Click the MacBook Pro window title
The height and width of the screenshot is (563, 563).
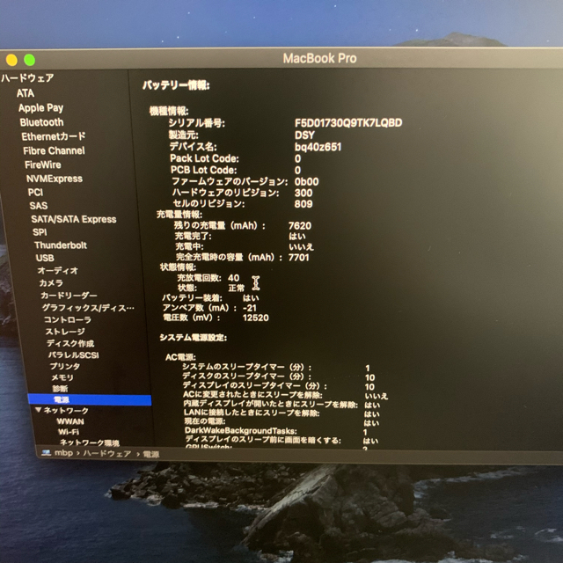click(x=319, y=59)
